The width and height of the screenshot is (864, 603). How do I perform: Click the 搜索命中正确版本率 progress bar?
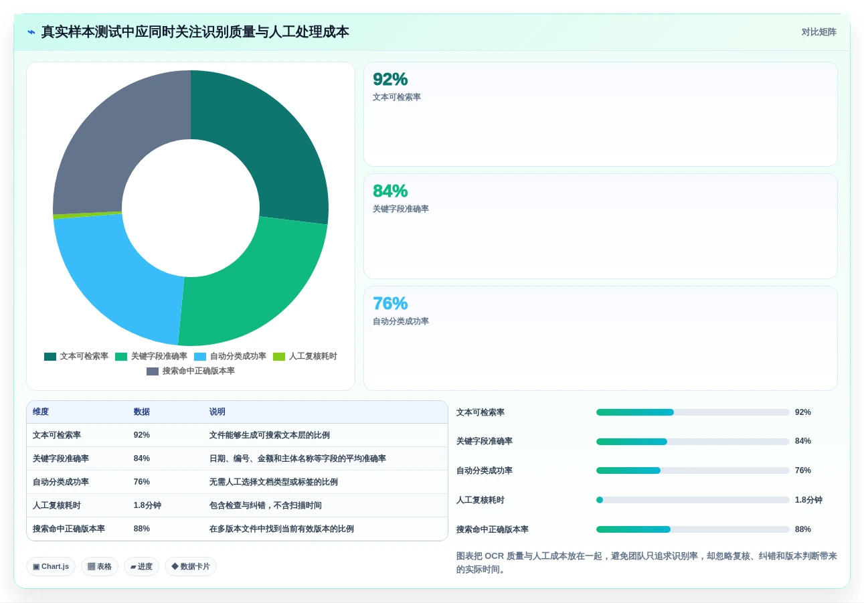pyautogui.click(x=693, y=529)
